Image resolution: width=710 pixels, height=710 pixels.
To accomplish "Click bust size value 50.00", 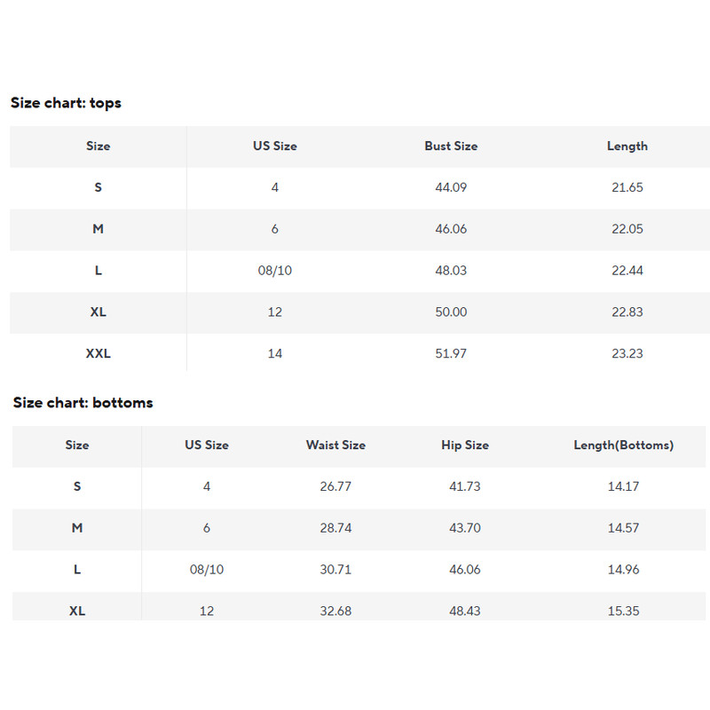I will tap(451, 312).
